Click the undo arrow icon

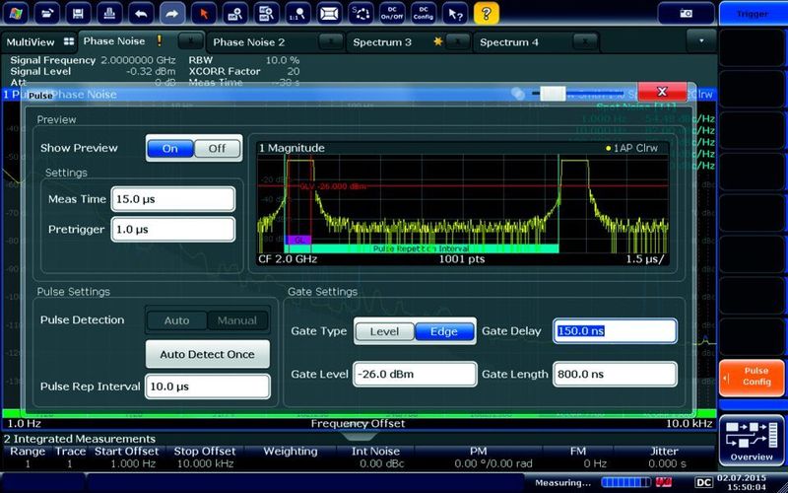coord(142,14)
